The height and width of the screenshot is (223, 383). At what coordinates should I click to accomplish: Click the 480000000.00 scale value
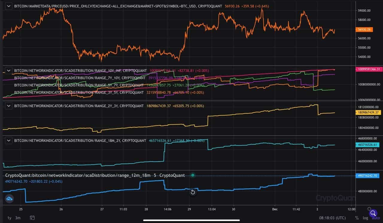[367, 191]
